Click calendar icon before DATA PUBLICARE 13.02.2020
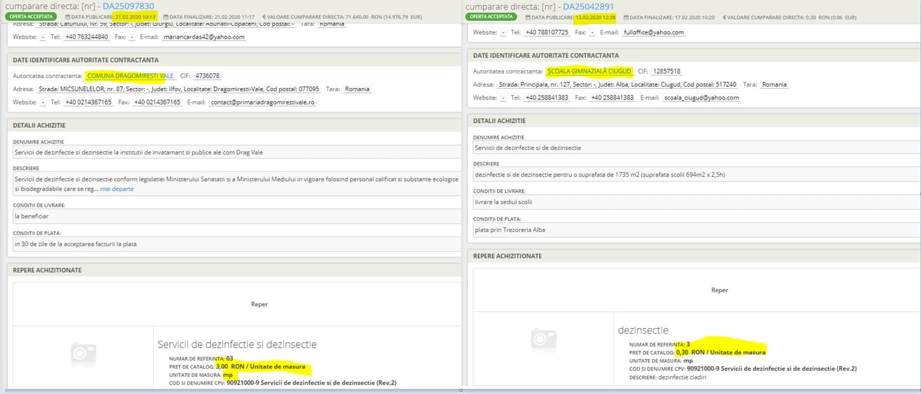 point(528,16)
